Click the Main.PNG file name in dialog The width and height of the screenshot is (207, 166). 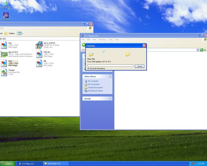pyautogui.click(x=91, y=59)
